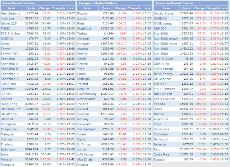The width and height of the screenshot is (230, 167).
Task: Click Iceland change percent 2.04%
Action: click(x=137, y=104)
